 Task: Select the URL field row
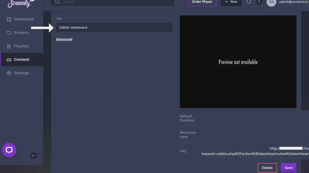183,151
